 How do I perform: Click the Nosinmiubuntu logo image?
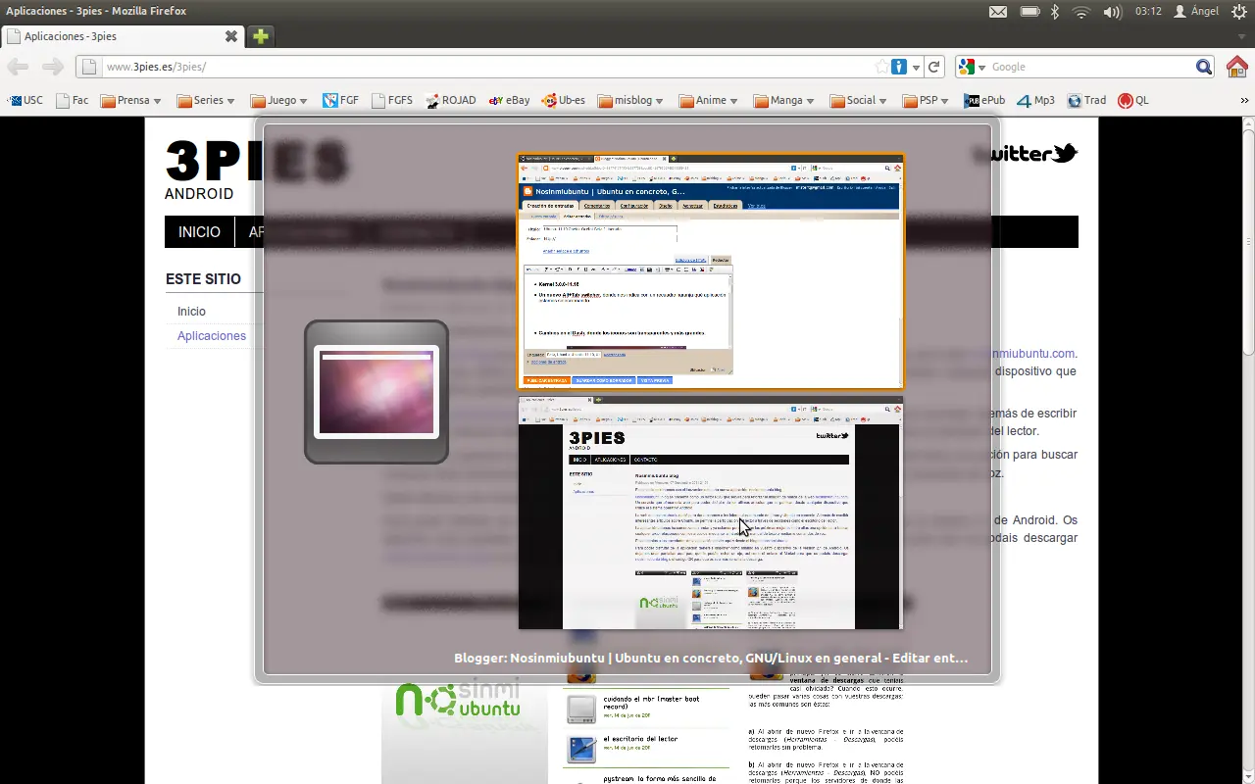(x=458, y=701)
